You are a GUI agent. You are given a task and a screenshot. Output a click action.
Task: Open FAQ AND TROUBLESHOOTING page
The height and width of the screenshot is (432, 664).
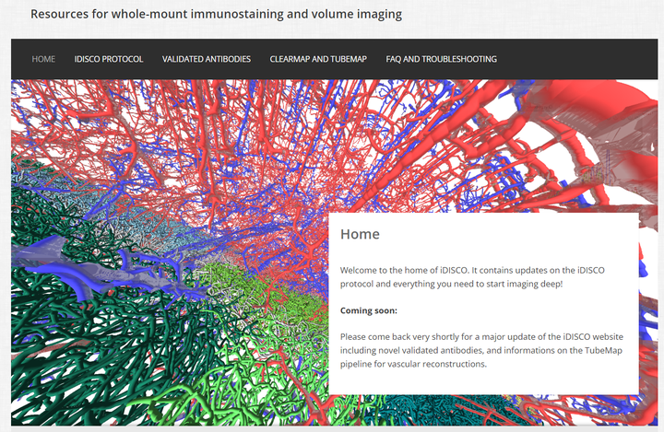click(x=441, y=59)
